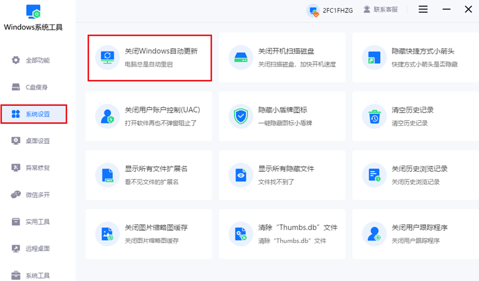Viewport: 479px width, 281px height.
Task: Open 关闭用户跟踪程序 card title
Action: (x=419, y=227)
